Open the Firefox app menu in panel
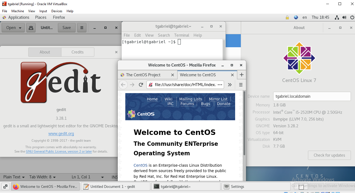Image resolution: width=355 pixels, height=193 pixels. tap(59, 17)
